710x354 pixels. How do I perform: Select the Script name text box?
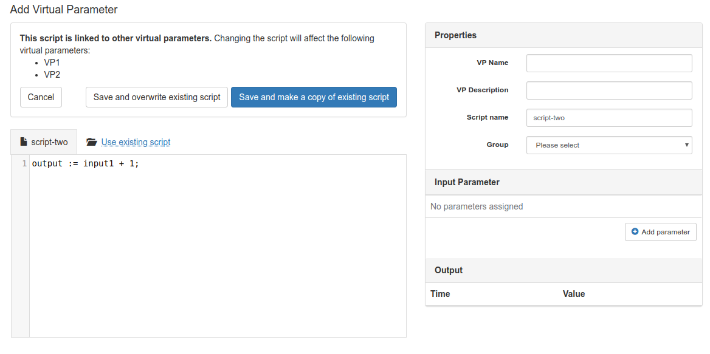[608, 118]
